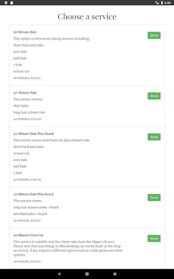174x279 pixels.
Task: Tap the Android home circle icon
Action: [87, 274]
